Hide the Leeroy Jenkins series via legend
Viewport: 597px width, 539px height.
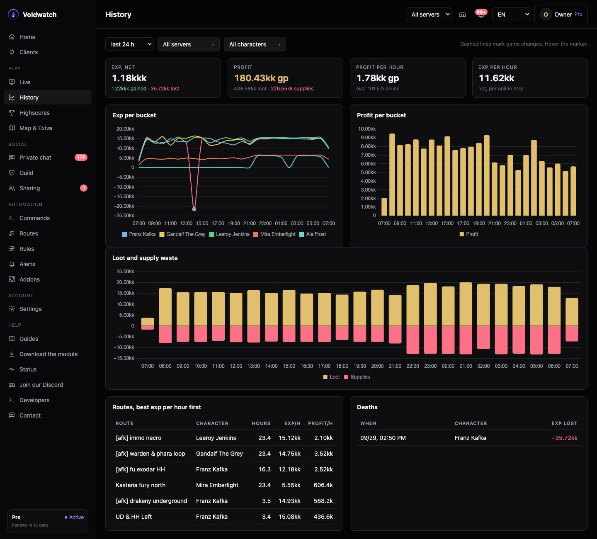[229, 234]
